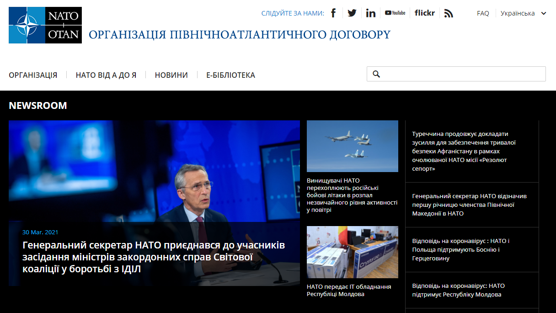Click the search magnifier icon

pos(376,74)
